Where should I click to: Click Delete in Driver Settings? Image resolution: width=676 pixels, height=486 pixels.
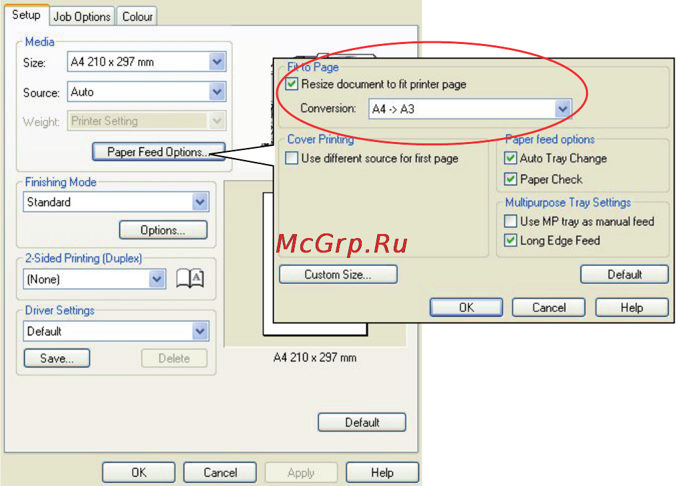point(174,358)
